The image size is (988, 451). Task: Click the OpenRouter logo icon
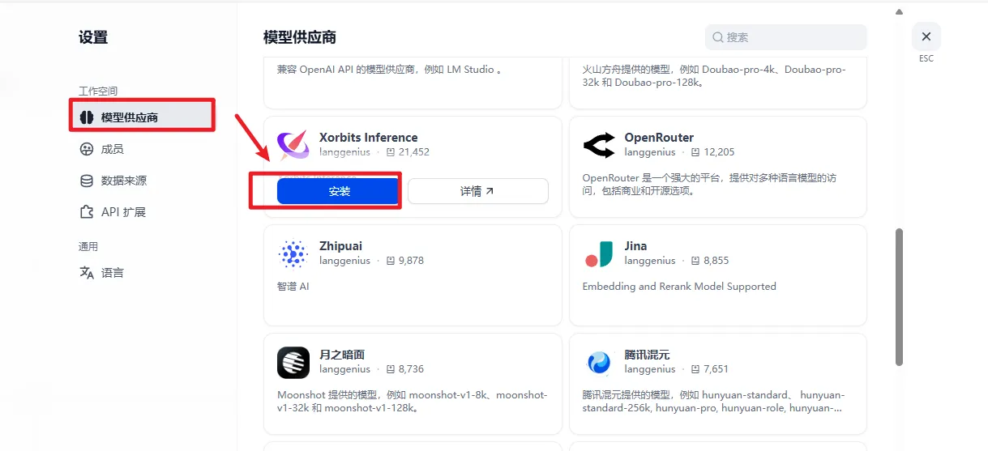[x=598, y=145]
